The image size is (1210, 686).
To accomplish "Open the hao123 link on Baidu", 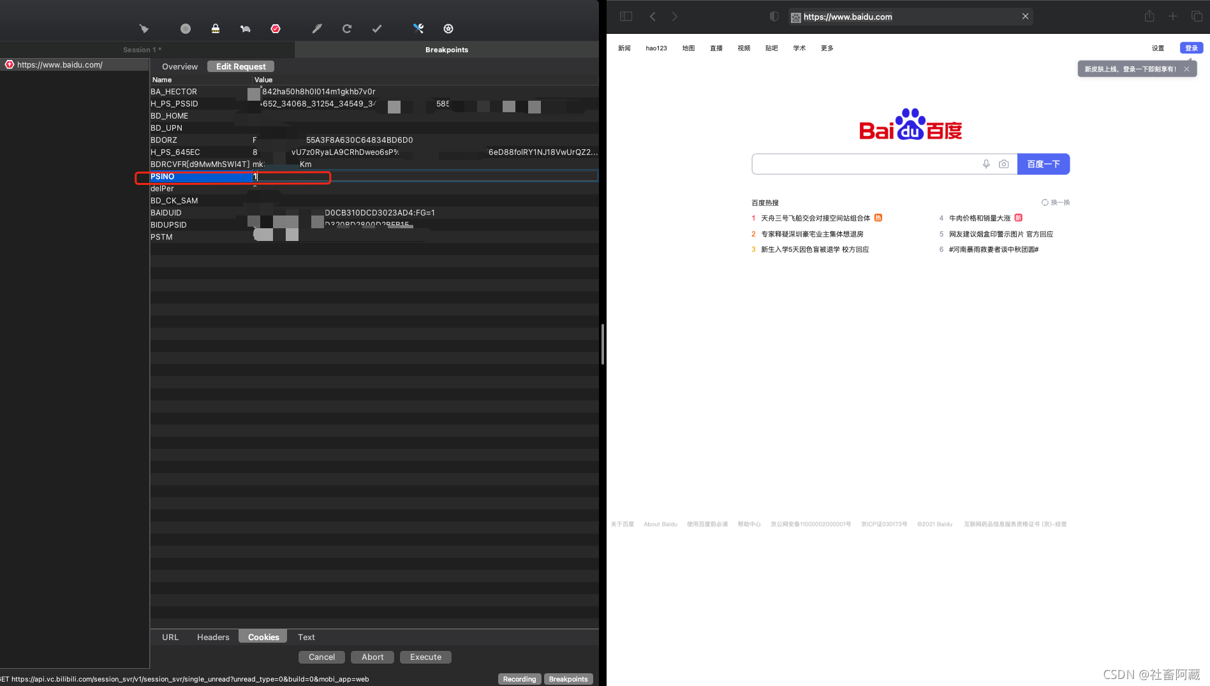I will click(656, 48).
